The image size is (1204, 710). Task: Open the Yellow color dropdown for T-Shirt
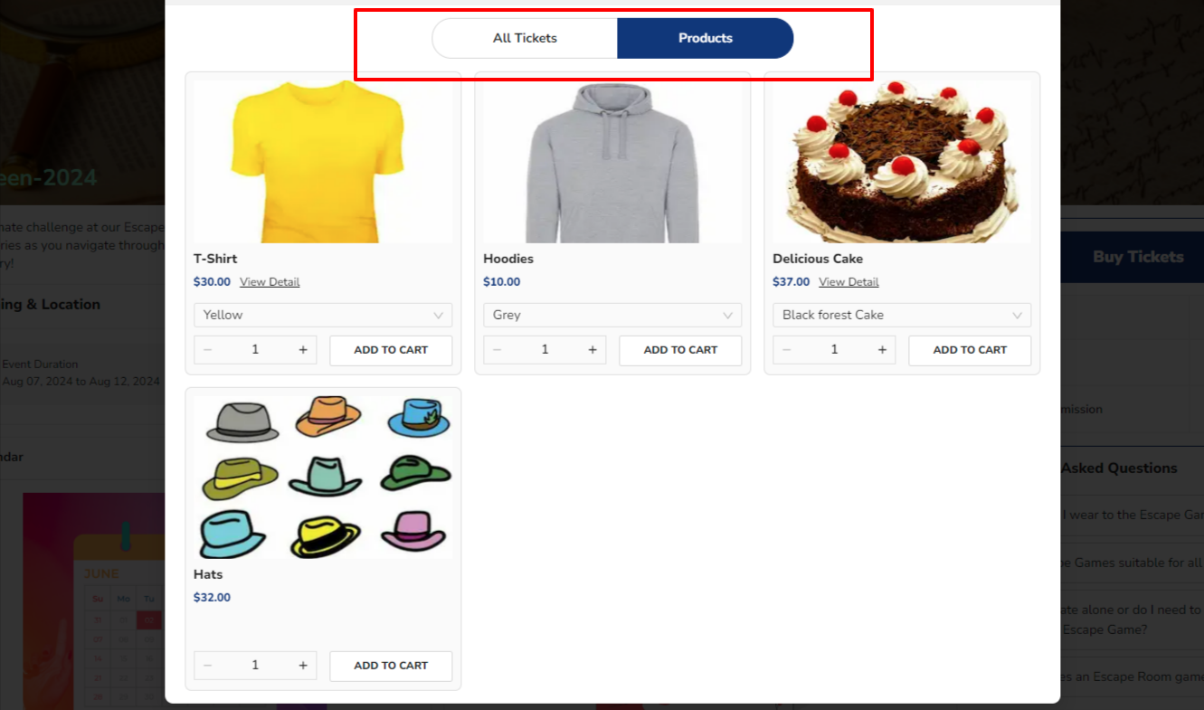point(323,315)
